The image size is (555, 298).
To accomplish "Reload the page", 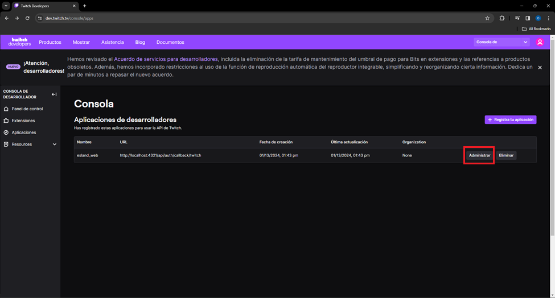I will click(27, 18).
